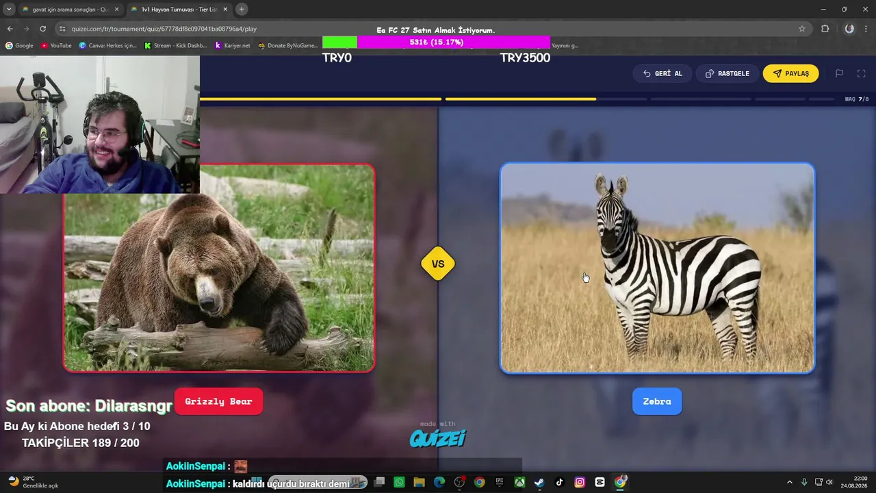
Task: Open Steam from the taskbar
Action: 539,482
